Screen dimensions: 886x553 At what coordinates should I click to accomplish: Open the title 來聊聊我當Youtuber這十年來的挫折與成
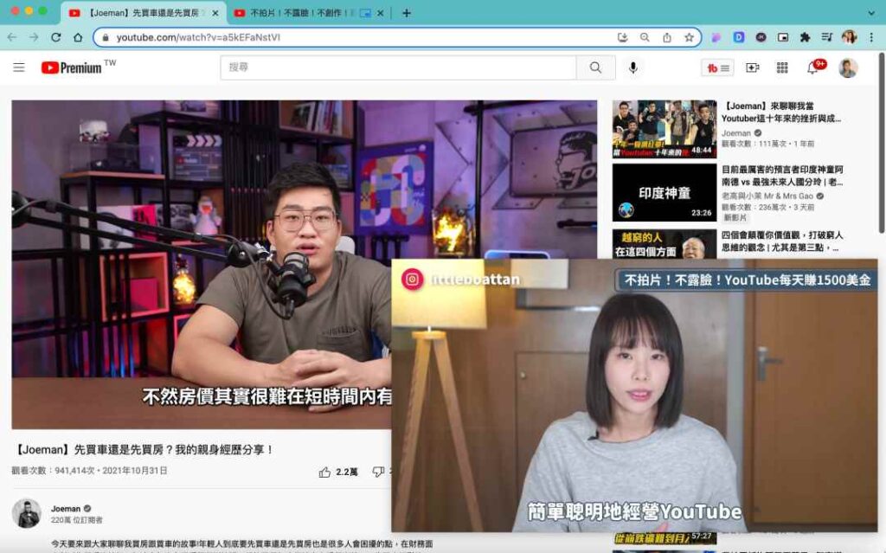(781, 112)
